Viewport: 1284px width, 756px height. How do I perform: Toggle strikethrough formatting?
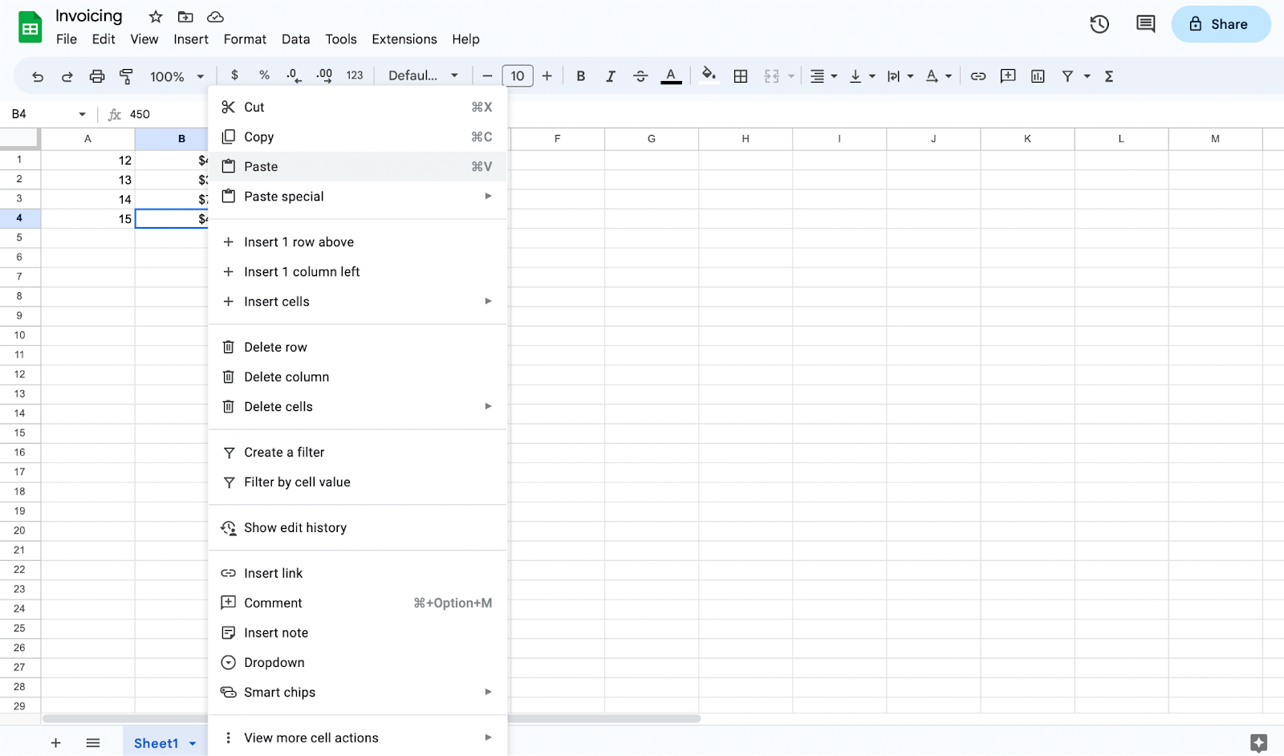click(x=640, y=75)
